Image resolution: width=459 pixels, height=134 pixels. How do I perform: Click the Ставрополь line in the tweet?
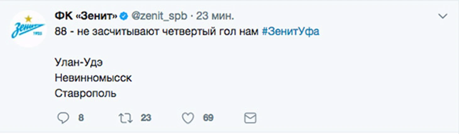(86, 93)
